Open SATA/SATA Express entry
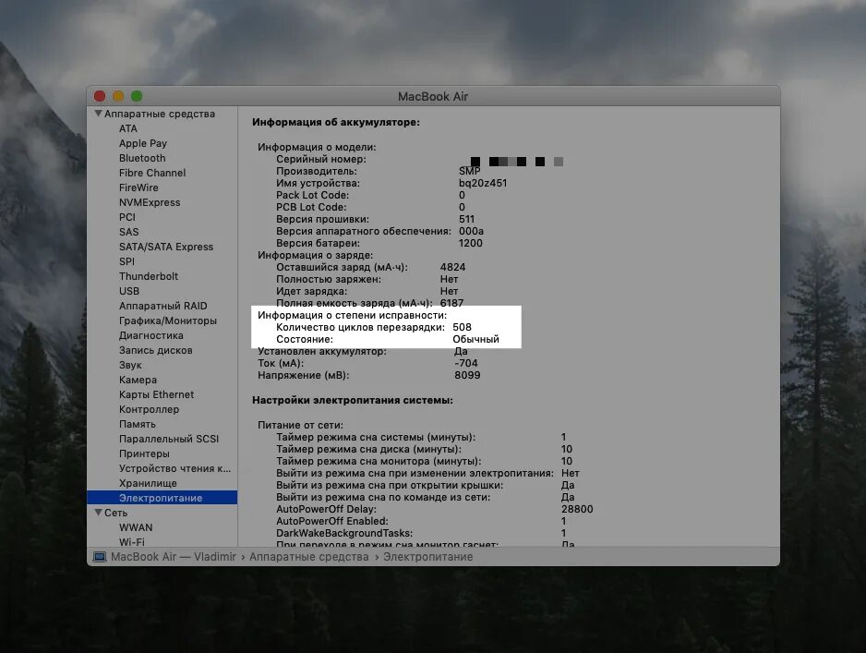This screenshot has width=866, height=653. pyautogui.click(x=166, y=247)
